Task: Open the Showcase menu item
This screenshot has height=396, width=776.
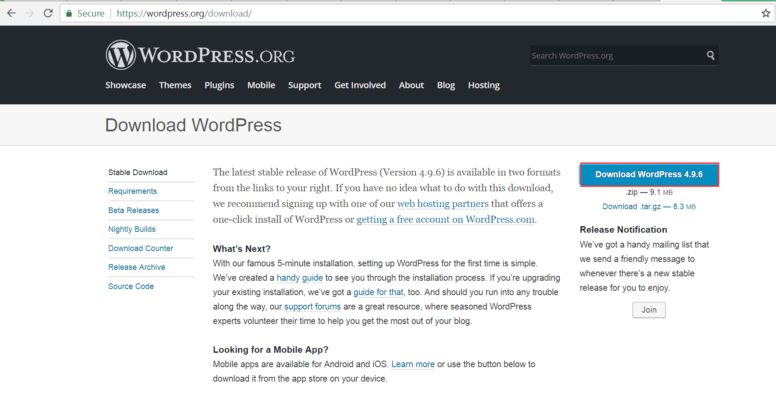Action: (x=125, y=85)
